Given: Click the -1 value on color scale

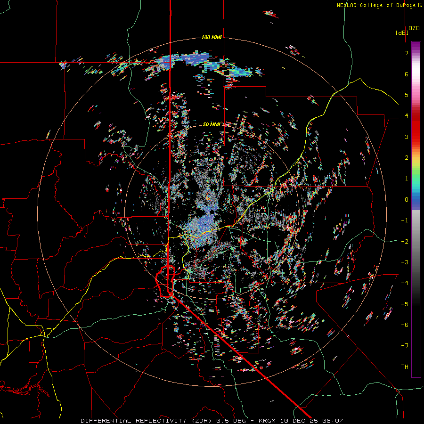Looking at the screenshot, I should [405, 220].
